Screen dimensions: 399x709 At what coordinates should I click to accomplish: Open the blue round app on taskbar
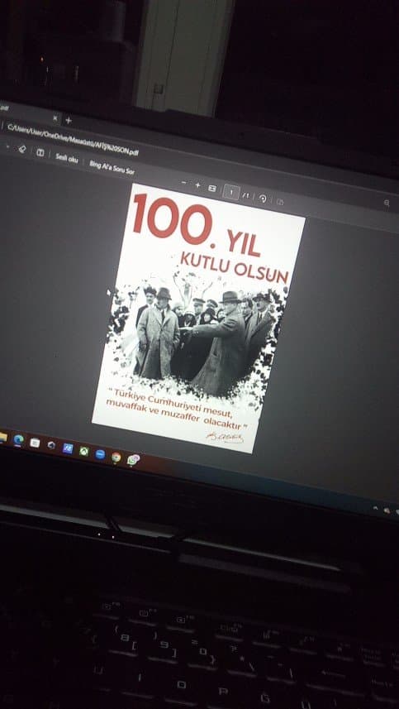click(x=100, y=454)
